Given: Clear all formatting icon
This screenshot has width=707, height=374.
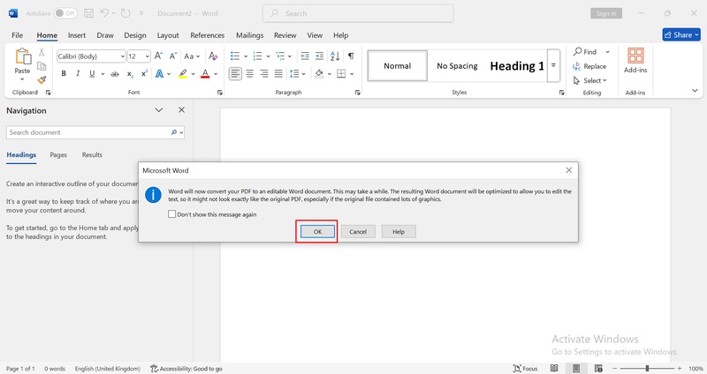Looking at the screenshot, I should pos(213,56).
